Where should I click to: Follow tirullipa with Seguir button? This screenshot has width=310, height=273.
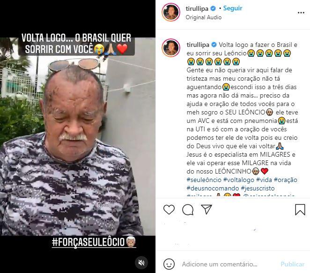pyautogui.click(x=233, y=8)
